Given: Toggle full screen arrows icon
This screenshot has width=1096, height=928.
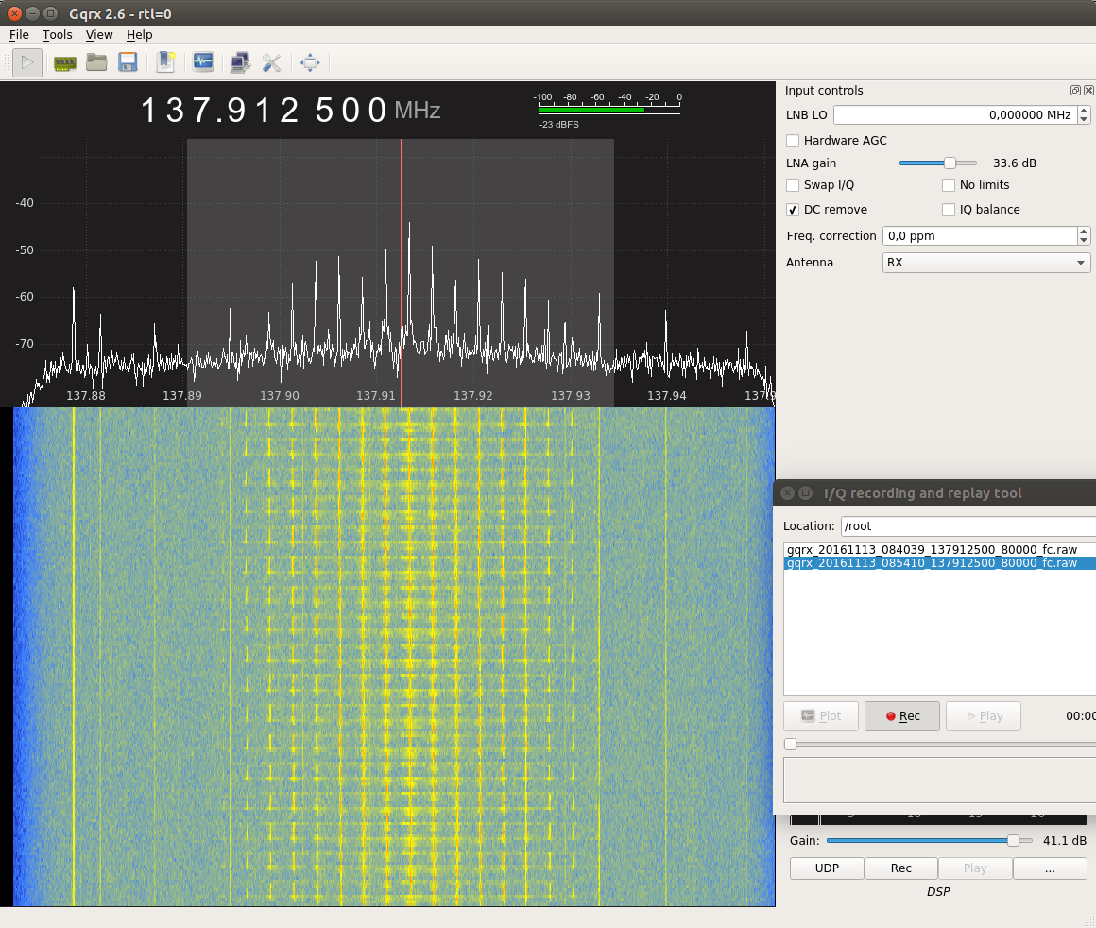Looking at the screenshot, I should click(x=310, y=63).
